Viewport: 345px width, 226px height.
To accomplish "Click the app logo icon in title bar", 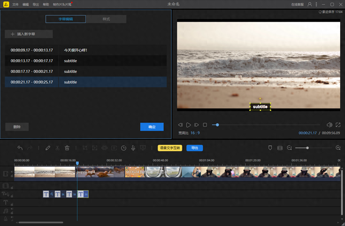I will (x=6, y=4).
